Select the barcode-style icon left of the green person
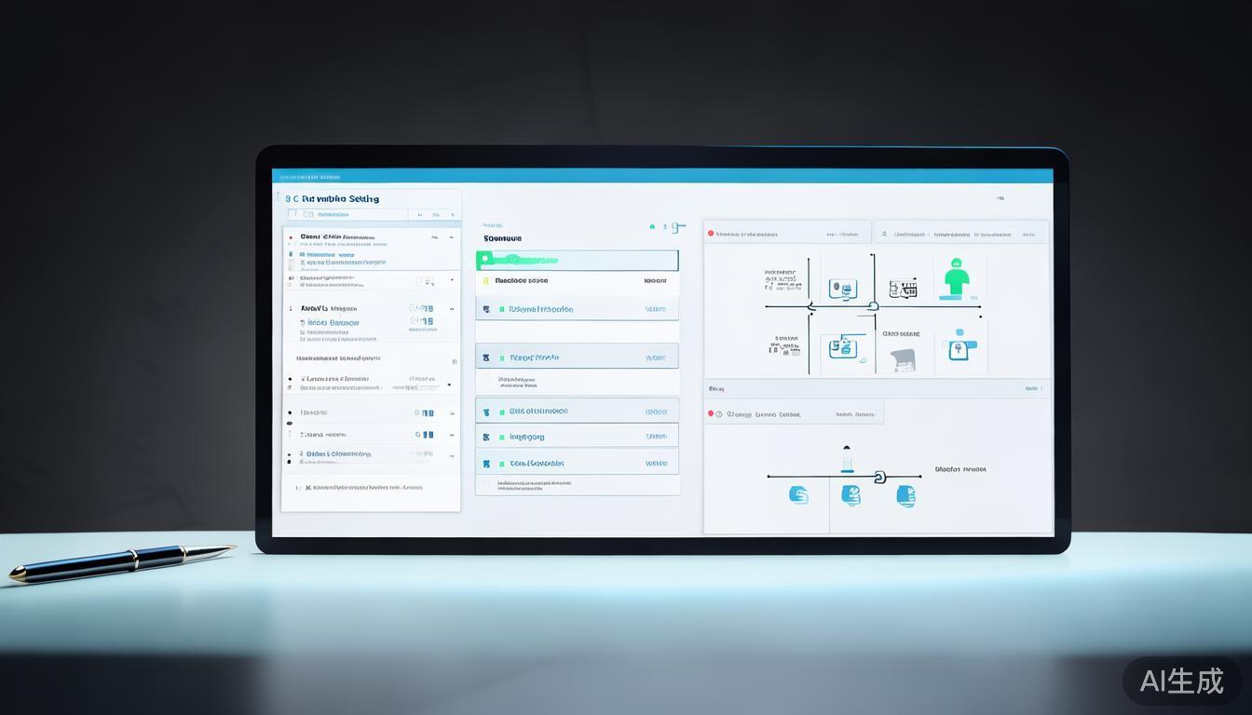 pos(902,289)
